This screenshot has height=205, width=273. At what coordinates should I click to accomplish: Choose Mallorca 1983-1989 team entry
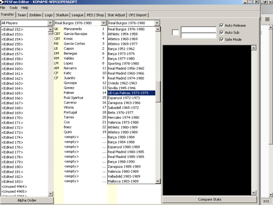point(131,181)
